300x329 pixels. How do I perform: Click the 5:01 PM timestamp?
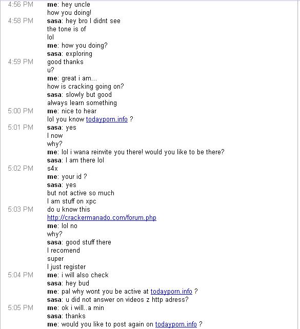click(21, 128)
